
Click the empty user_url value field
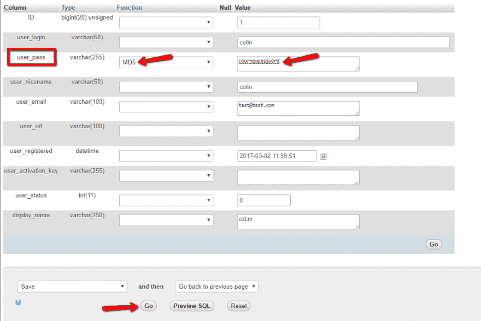[298, 133]
